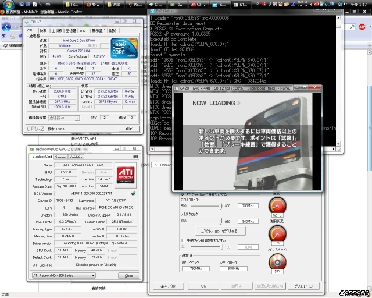Click the taskbar clock
Image resolution: width=372 pixels, height=298 pixels.
coord(359,4)
